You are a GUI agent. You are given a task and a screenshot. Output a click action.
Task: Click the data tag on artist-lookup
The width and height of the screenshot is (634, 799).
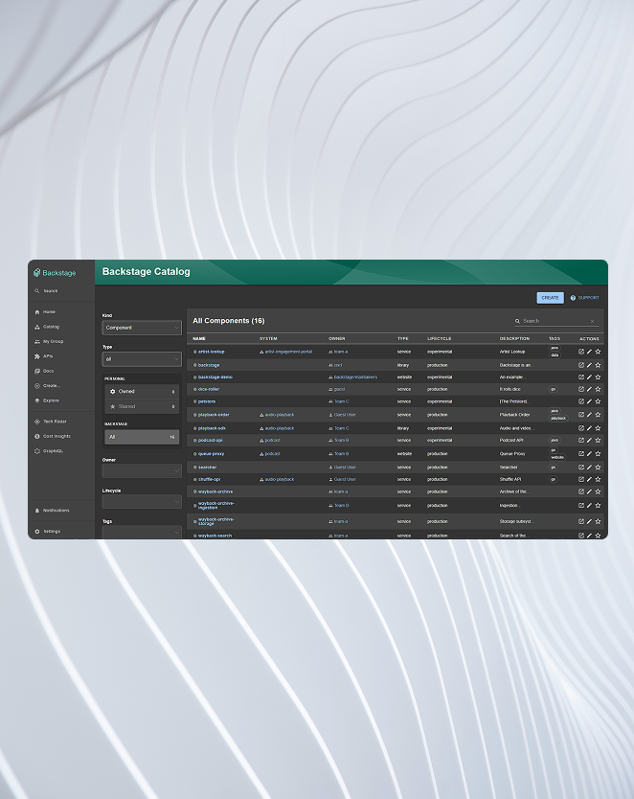[x=555, y=355]
